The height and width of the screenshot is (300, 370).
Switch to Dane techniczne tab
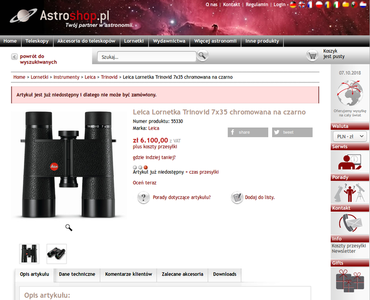(77, 275)
